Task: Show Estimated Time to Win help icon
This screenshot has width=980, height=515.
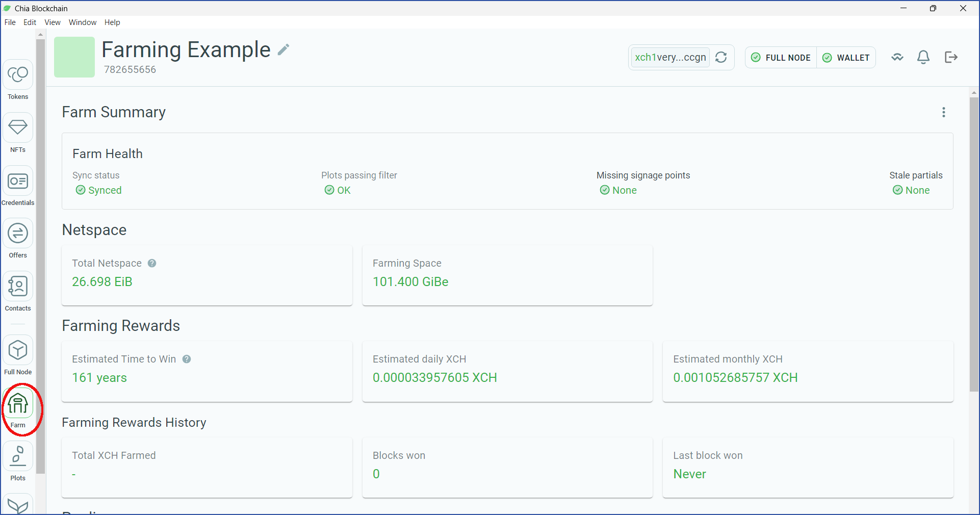Action: point(187,359)
